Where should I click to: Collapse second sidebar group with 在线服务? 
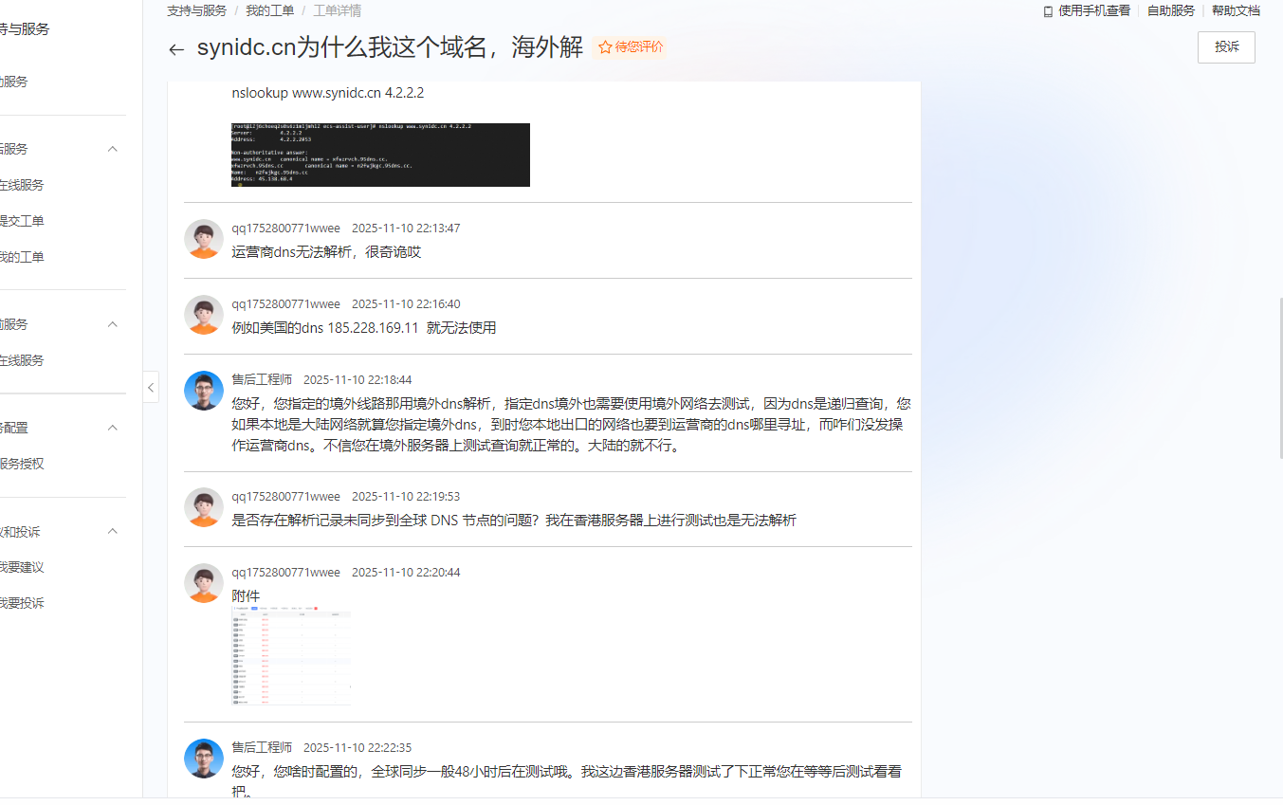(x=112, y=324)
